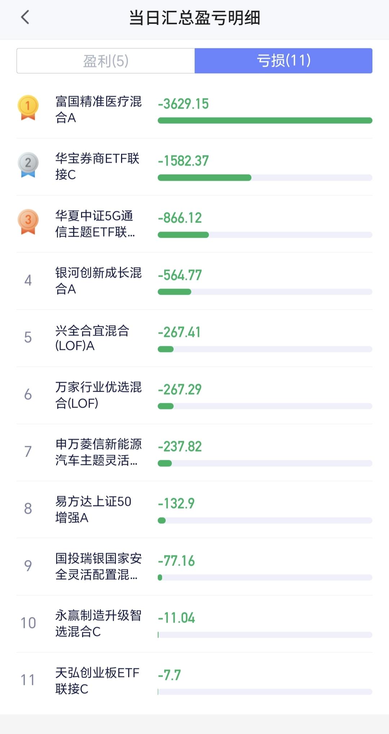
Task: Open 申万菱信新能源汽车主题 fund row
Action: click(x=194, y=452)
